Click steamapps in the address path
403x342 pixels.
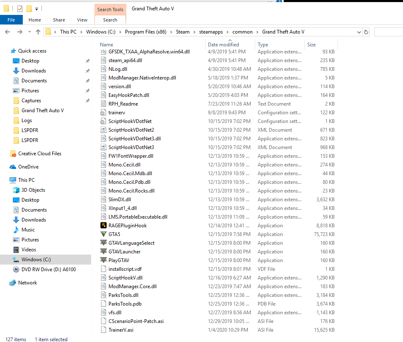[211, 32]
